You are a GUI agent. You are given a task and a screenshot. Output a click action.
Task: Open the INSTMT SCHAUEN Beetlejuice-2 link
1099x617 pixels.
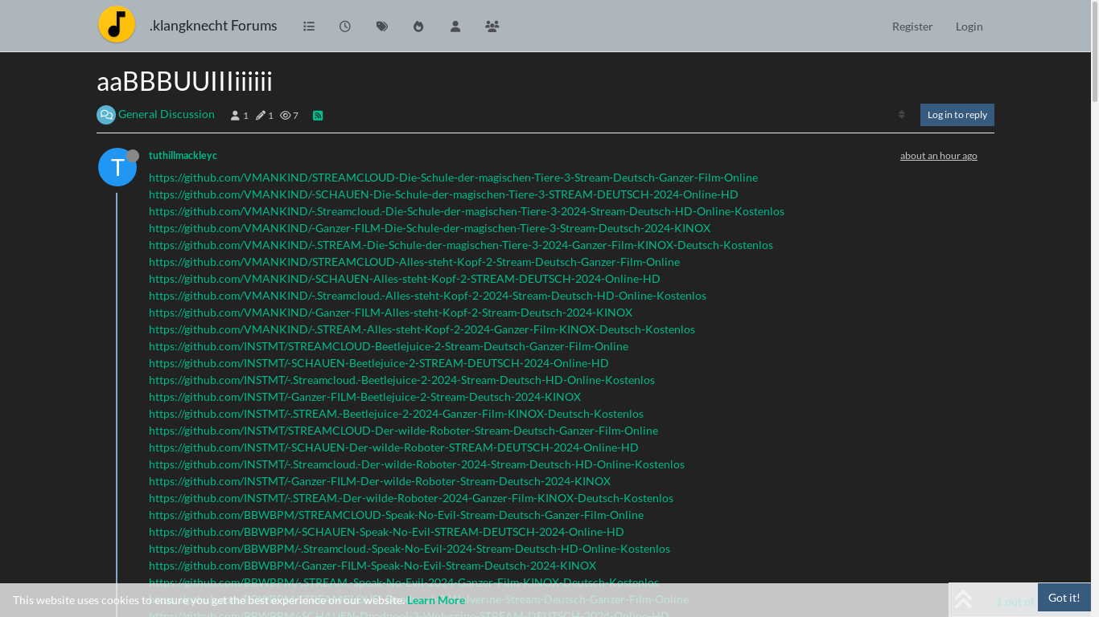(x=379, y=363)
